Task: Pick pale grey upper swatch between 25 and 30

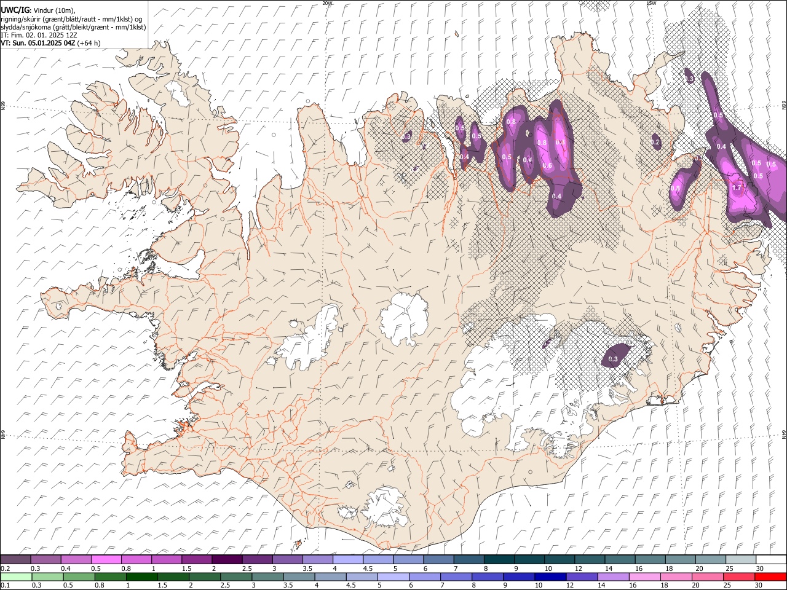Action: [x=741, y=560]
